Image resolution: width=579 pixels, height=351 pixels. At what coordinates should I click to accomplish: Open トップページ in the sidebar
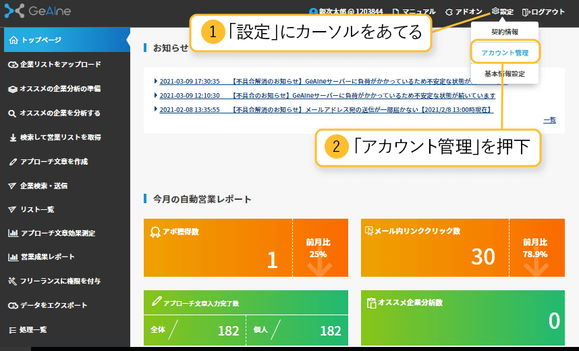pos(67,40)
